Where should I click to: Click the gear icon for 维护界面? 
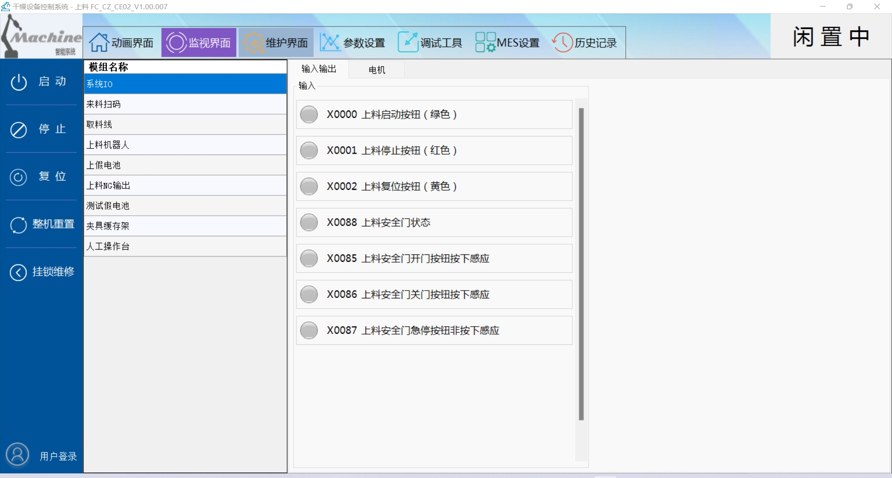click(254, 43)
